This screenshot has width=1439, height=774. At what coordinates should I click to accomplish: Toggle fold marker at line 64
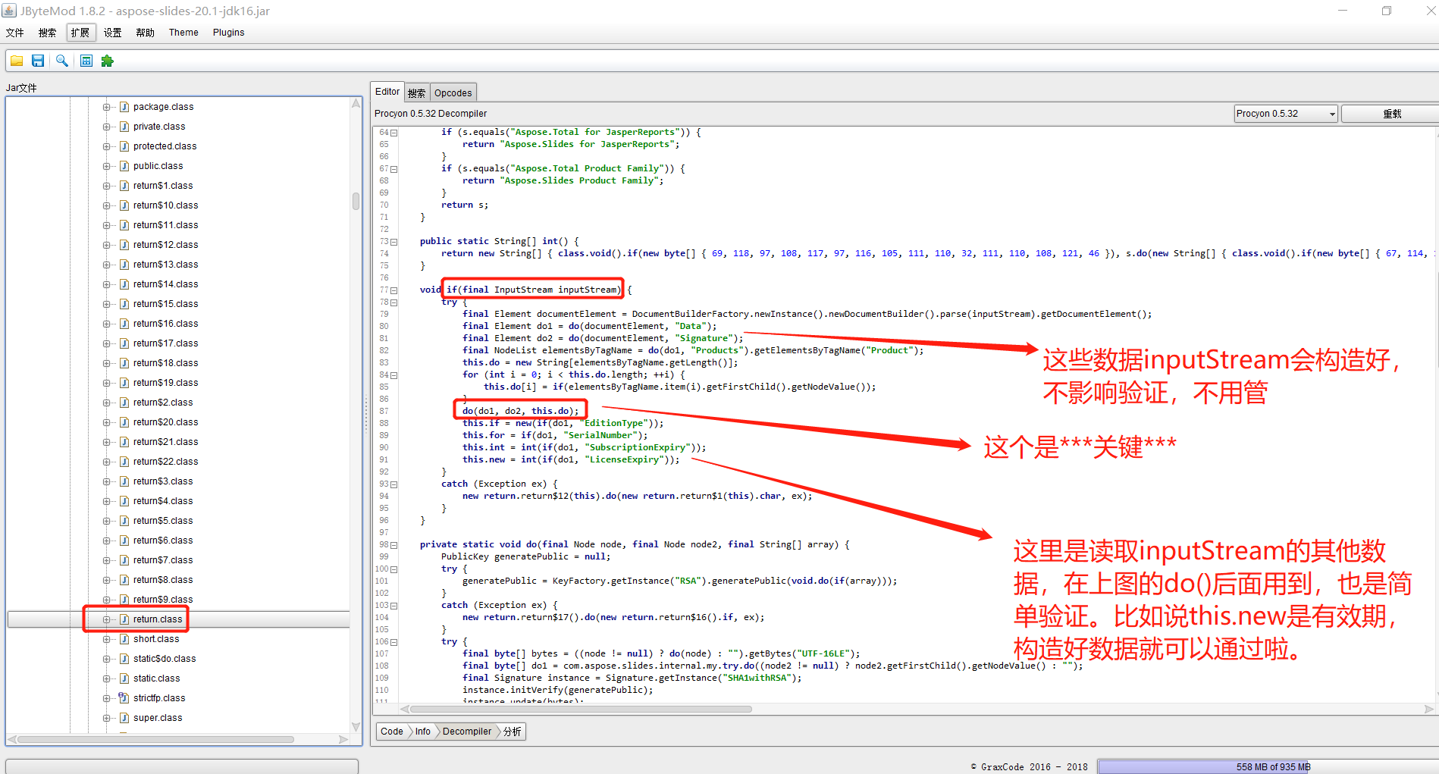click(393, 133)
